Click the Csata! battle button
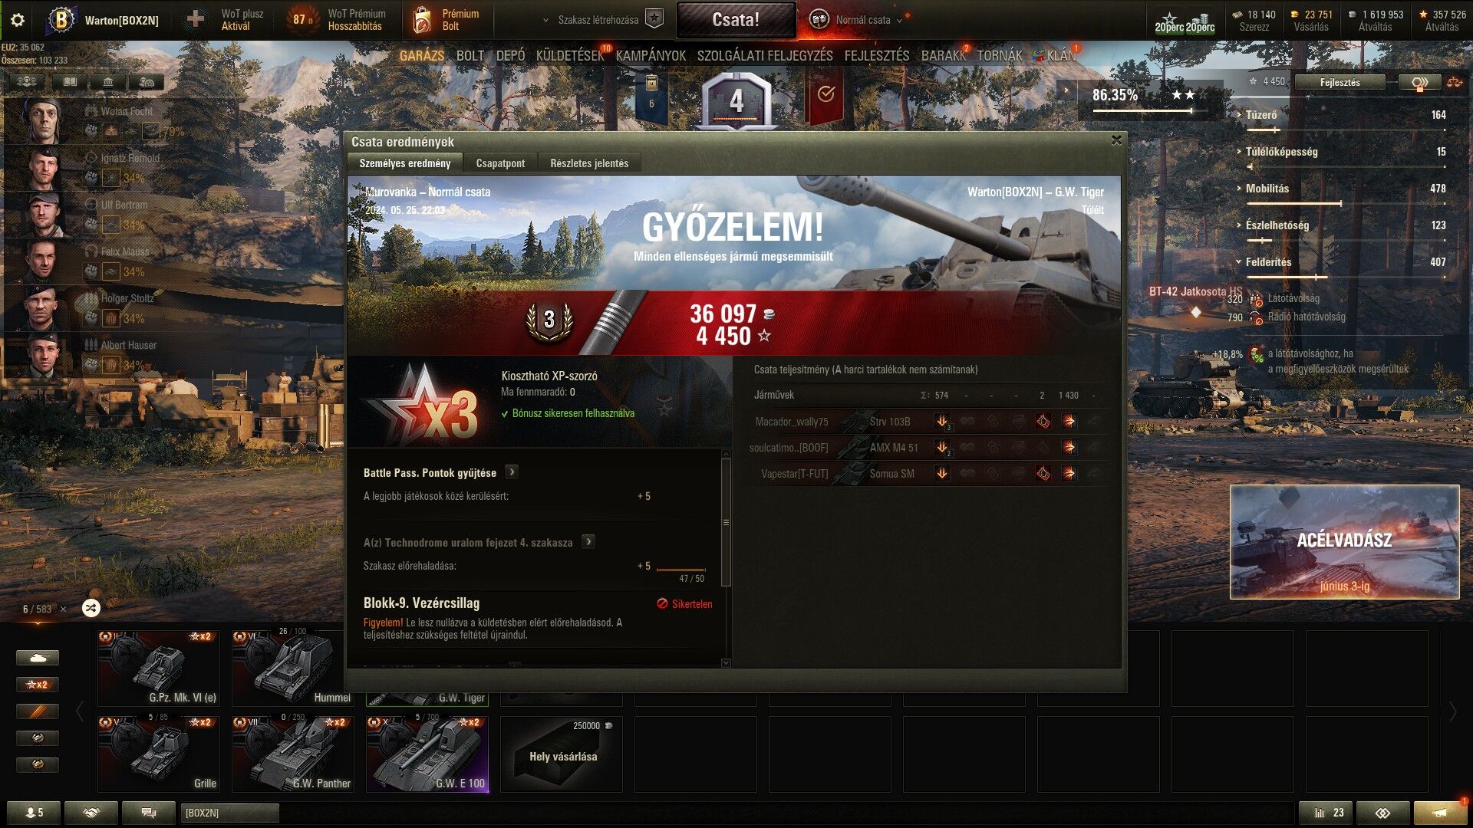The height and width of the screenshot is (828, 1473). (x=736, y=20)
